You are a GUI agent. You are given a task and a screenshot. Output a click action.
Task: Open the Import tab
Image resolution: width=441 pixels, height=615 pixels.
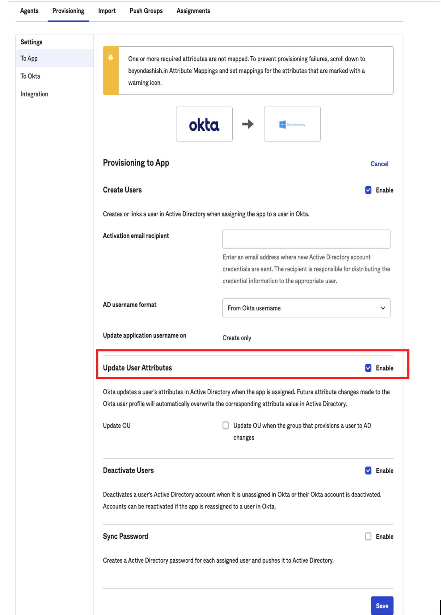pyautogui.click(x=107, y=11)
